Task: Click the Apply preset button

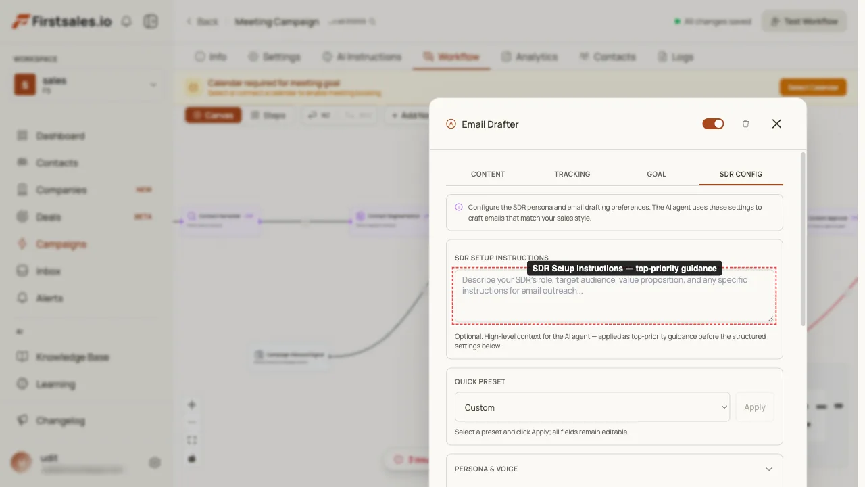Action: click(x=755, y=407)
